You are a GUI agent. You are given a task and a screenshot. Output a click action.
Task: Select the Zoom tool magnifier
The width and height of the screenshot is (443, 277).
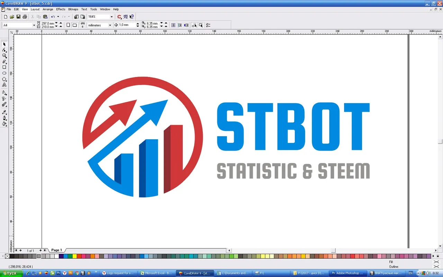4,56
